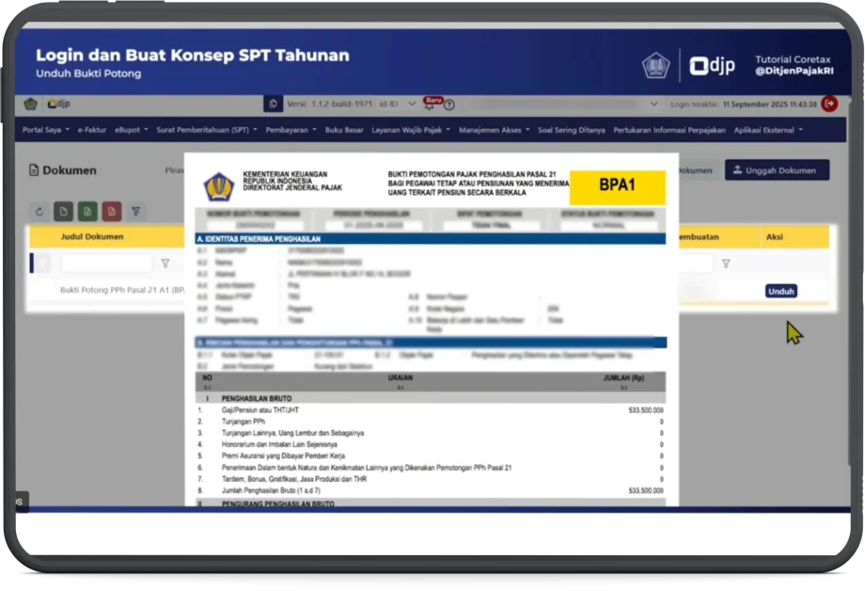Click the Judul Dokumen column header
Viewport: 865px width, 591px height.
(92, 237)
